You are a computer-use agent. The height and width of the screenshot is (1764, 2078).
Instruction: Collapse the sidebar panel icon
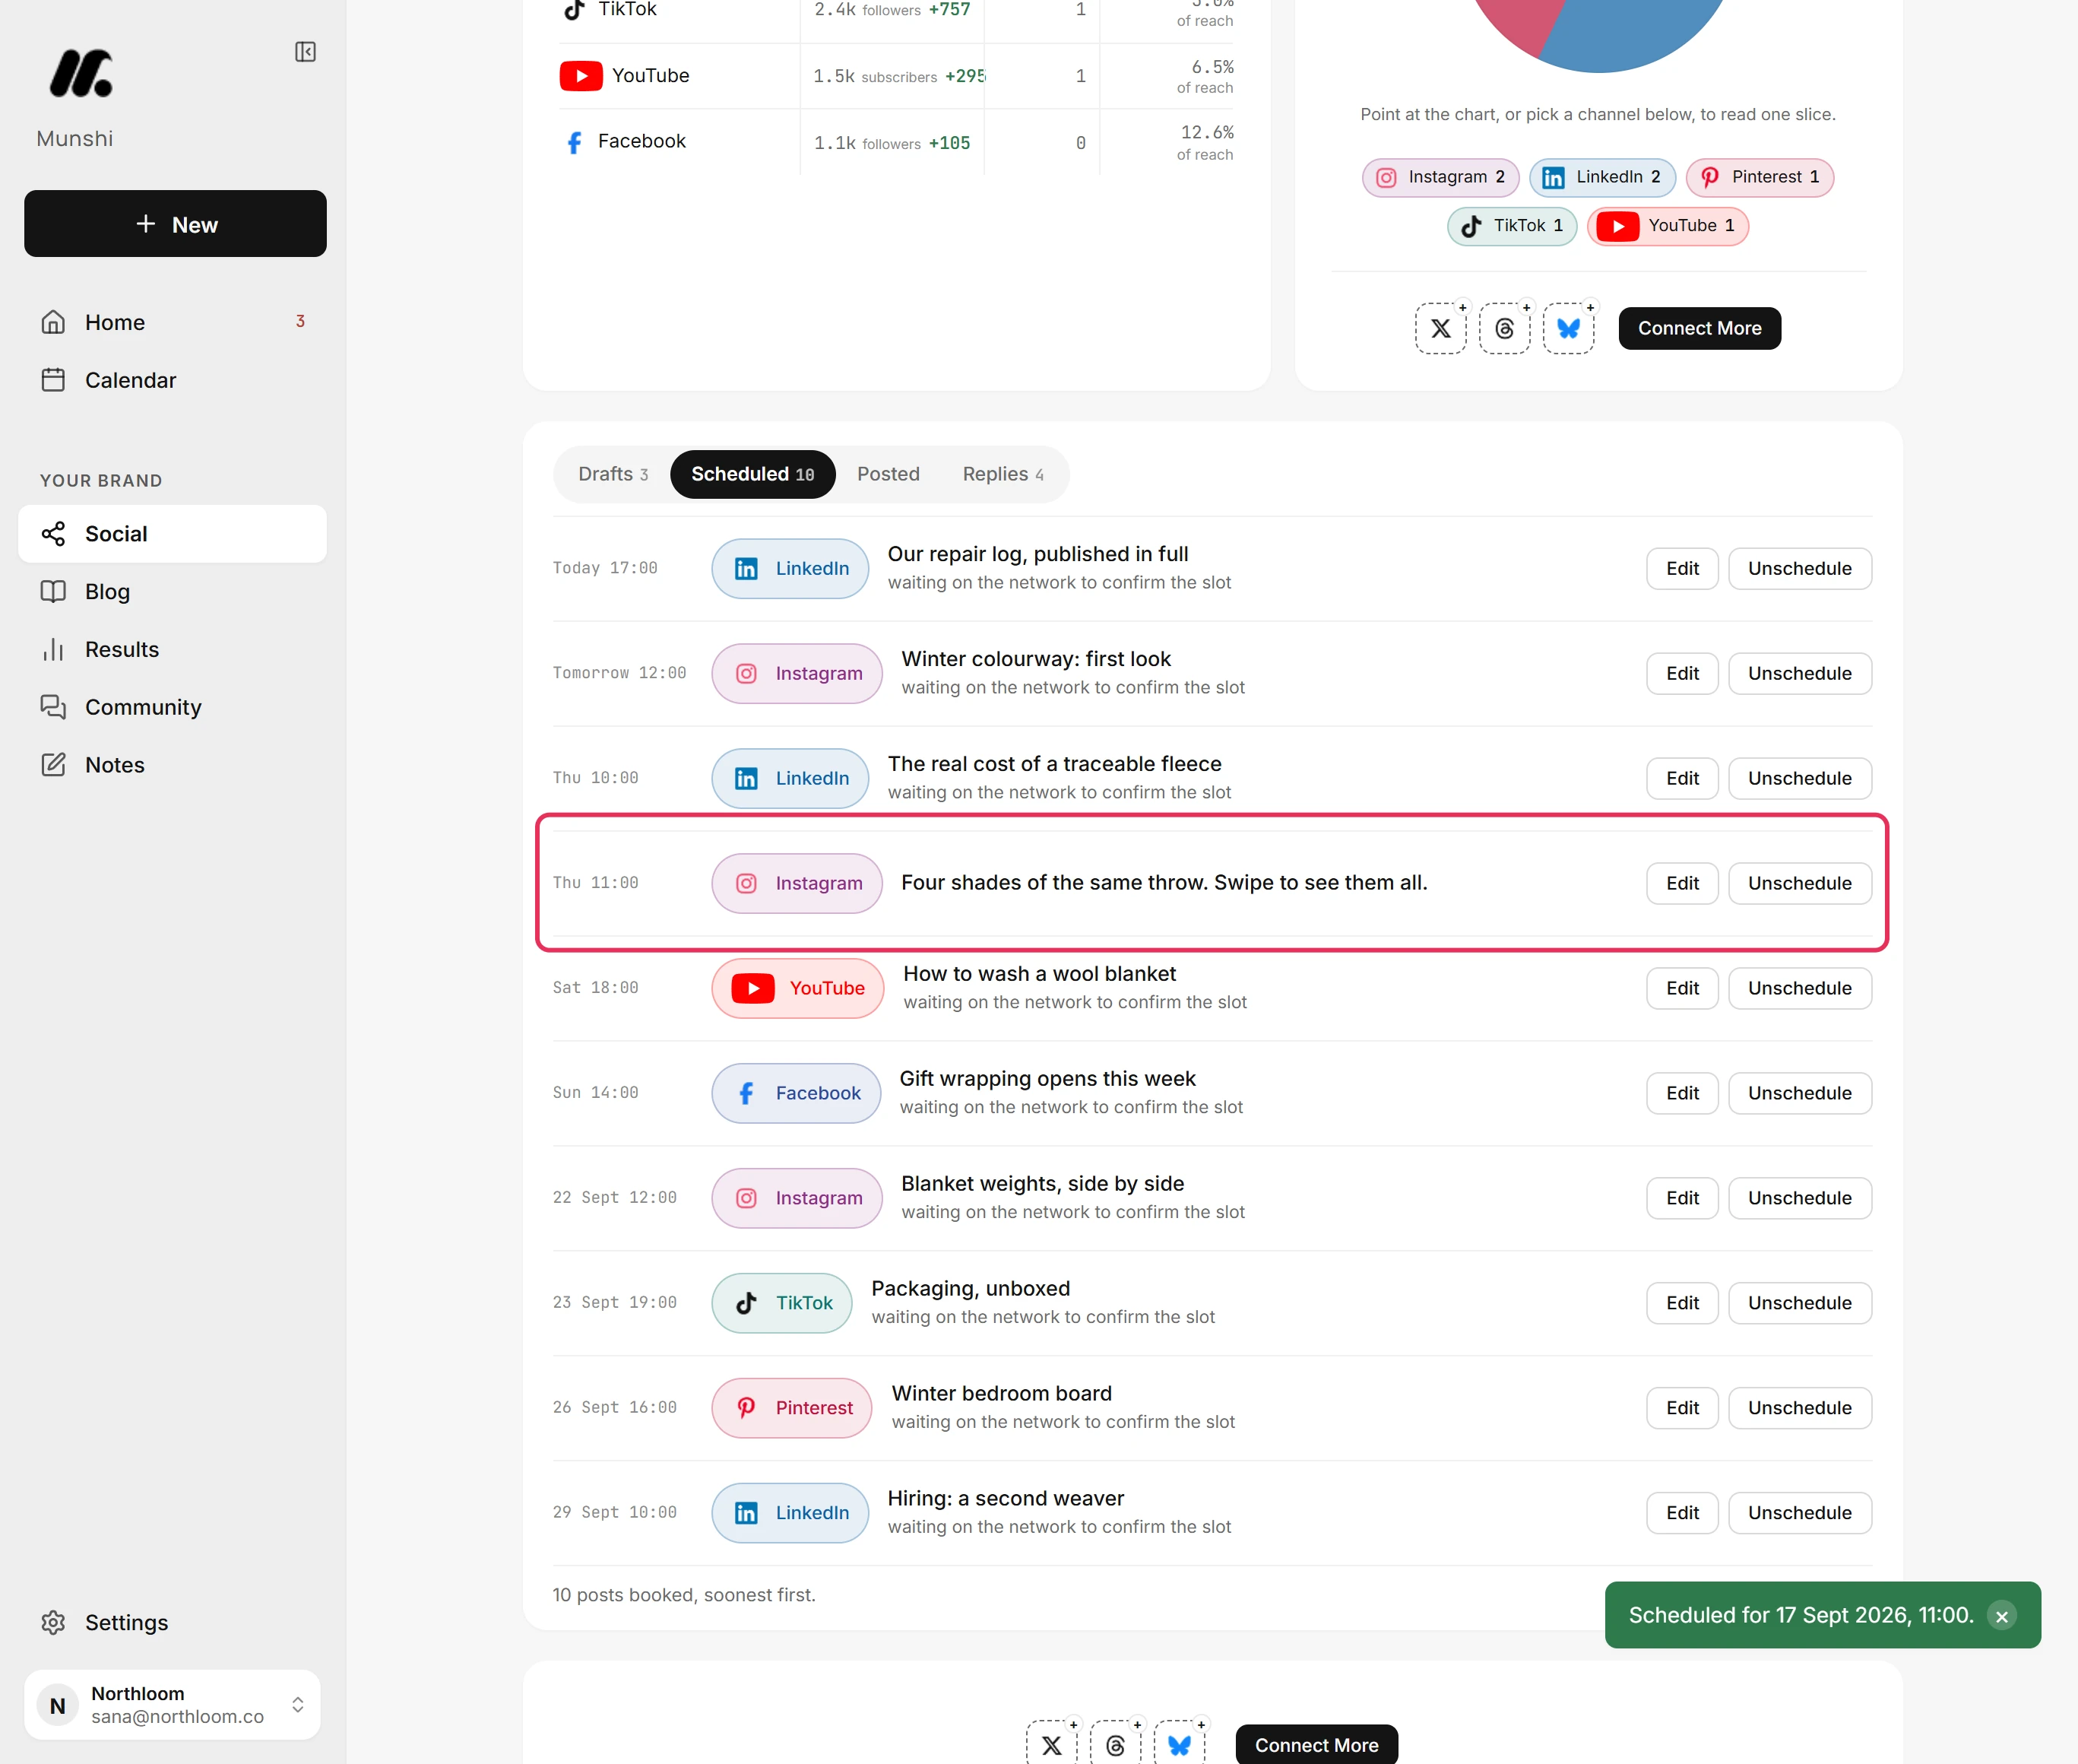[x=306, y=52]
